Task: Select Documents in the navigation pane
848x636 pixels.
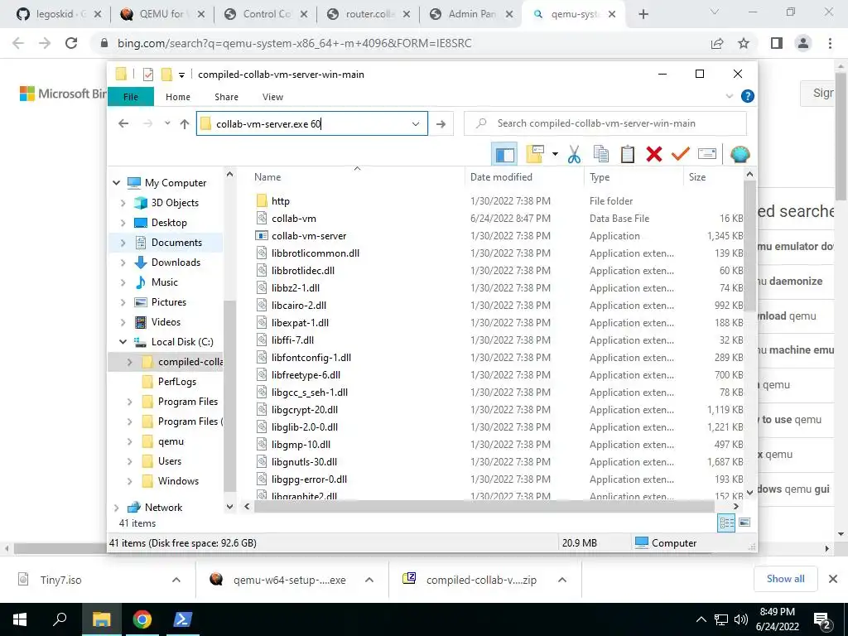Action: 176,243
